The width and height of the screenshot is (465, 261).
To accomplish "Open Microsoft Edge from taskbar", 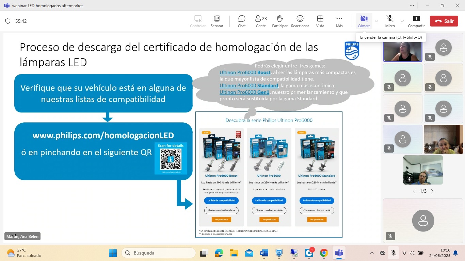I will point(219,253).
